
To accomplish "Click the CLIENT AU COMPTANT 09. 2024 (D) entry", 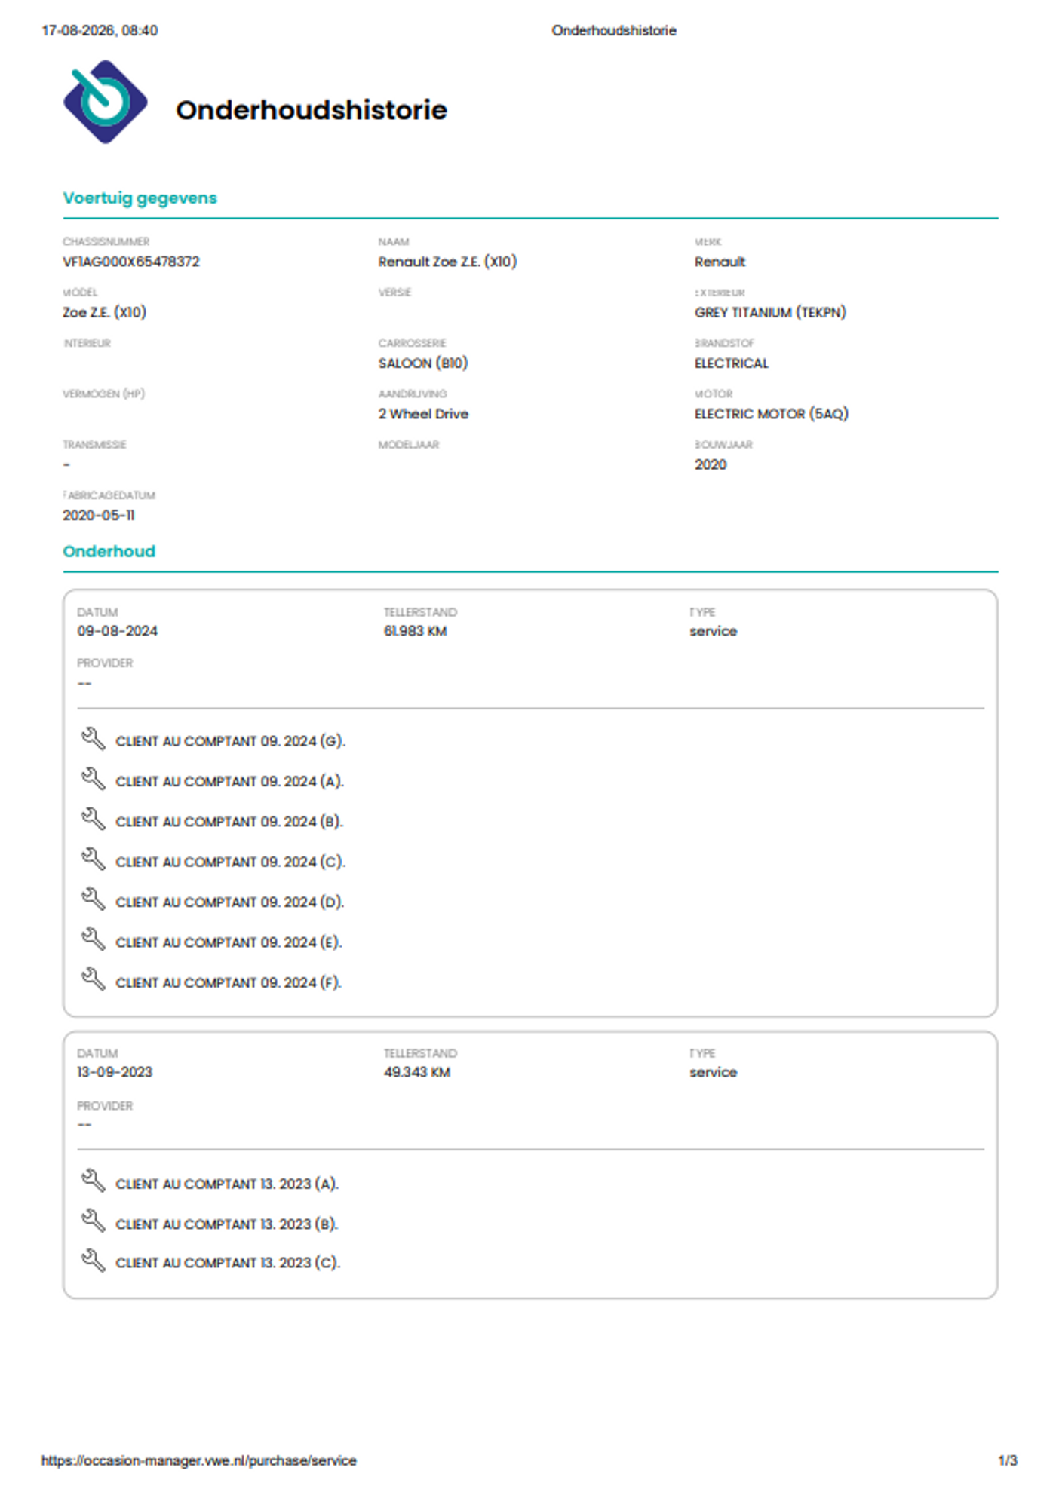I will 230,902.
